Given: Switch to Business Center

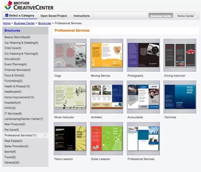Looking at the screenshot, I should (x=161, y=16).
